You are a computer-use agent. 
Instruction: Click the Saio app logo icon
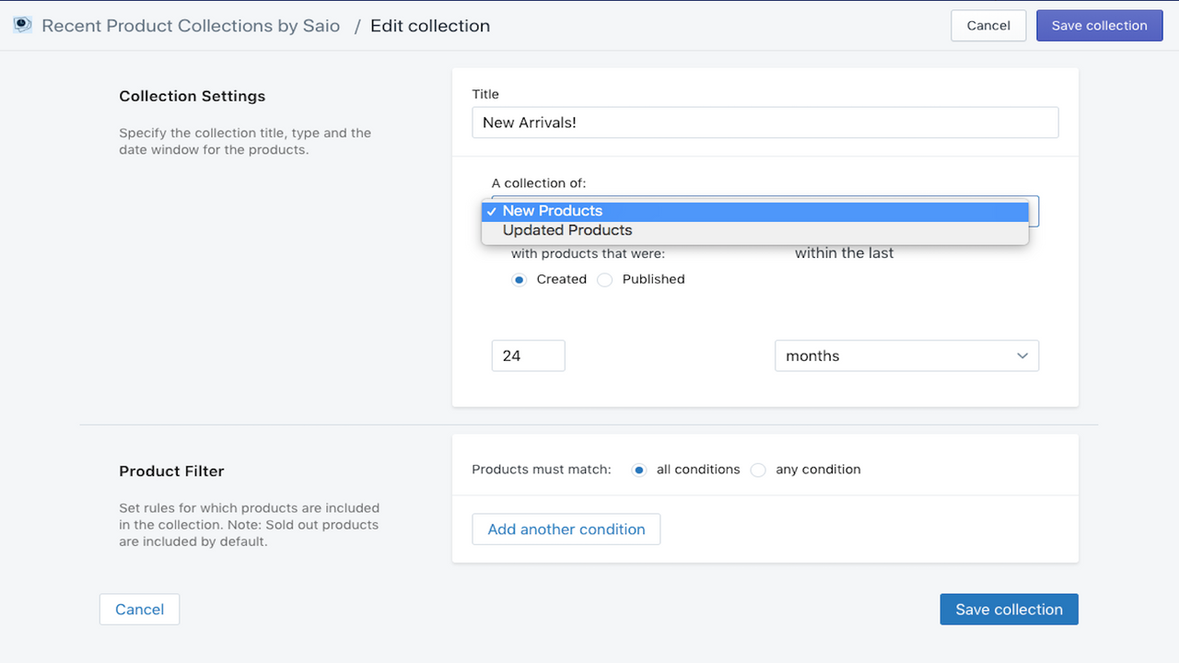[x=23, y=25]
